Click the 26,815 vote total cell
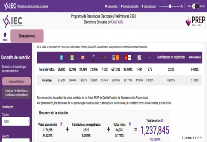Screen dimensions: 207x142 coord(61,69)
